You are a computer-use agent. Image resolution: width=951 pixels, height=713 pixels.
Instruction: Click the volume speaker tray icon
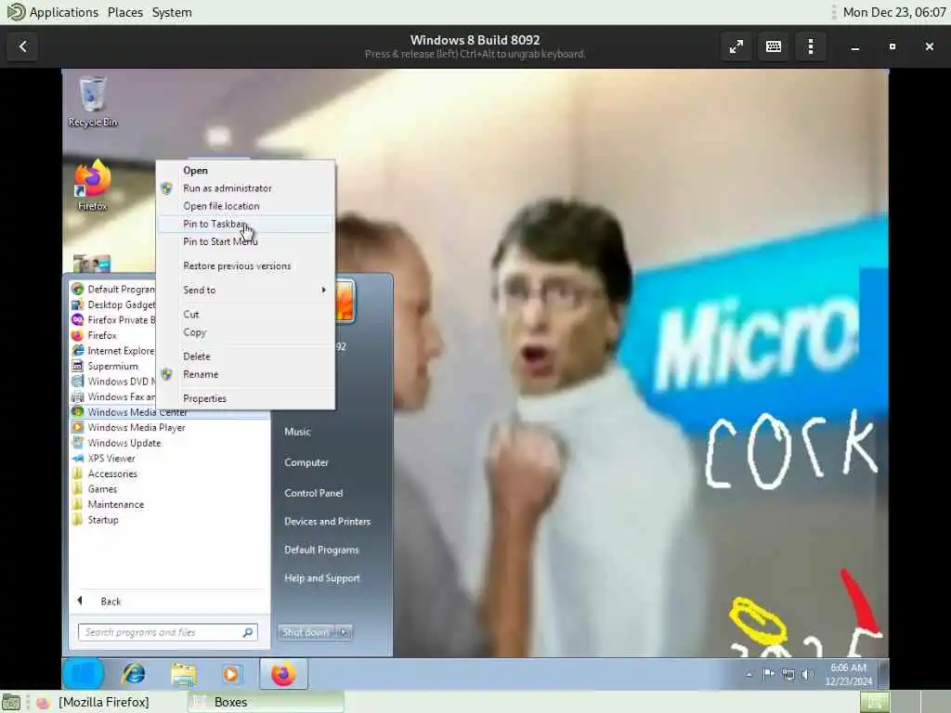(807, 674)
